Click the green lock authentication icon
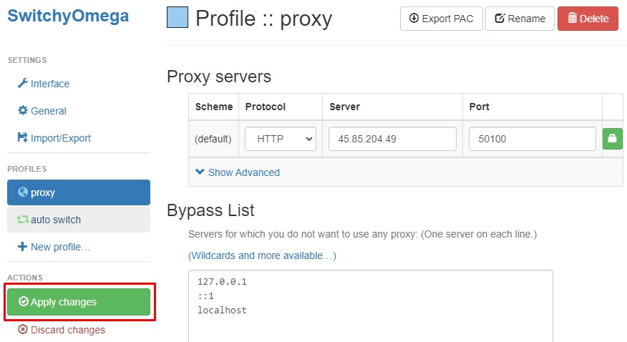Image resolution: width=627 pixels, height=342 pixels. tap(612, 139)
